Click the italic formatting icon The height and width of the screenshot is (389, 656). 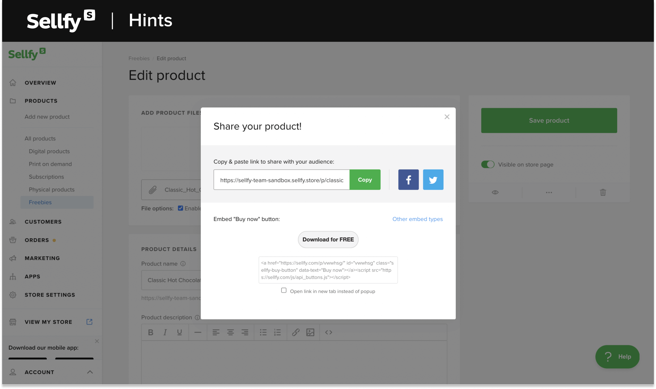[165, 332]
